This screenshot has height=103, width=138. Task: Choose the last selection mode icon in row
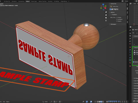coord(118,9)
